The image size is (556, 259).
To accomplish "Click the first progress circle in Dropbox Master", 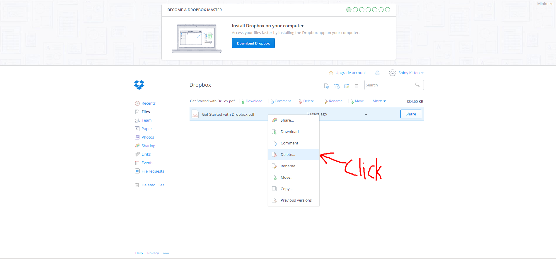I will (349, 10).
